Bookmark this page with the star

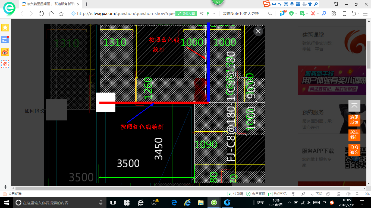pyautogui.click(x=61, y=14)
